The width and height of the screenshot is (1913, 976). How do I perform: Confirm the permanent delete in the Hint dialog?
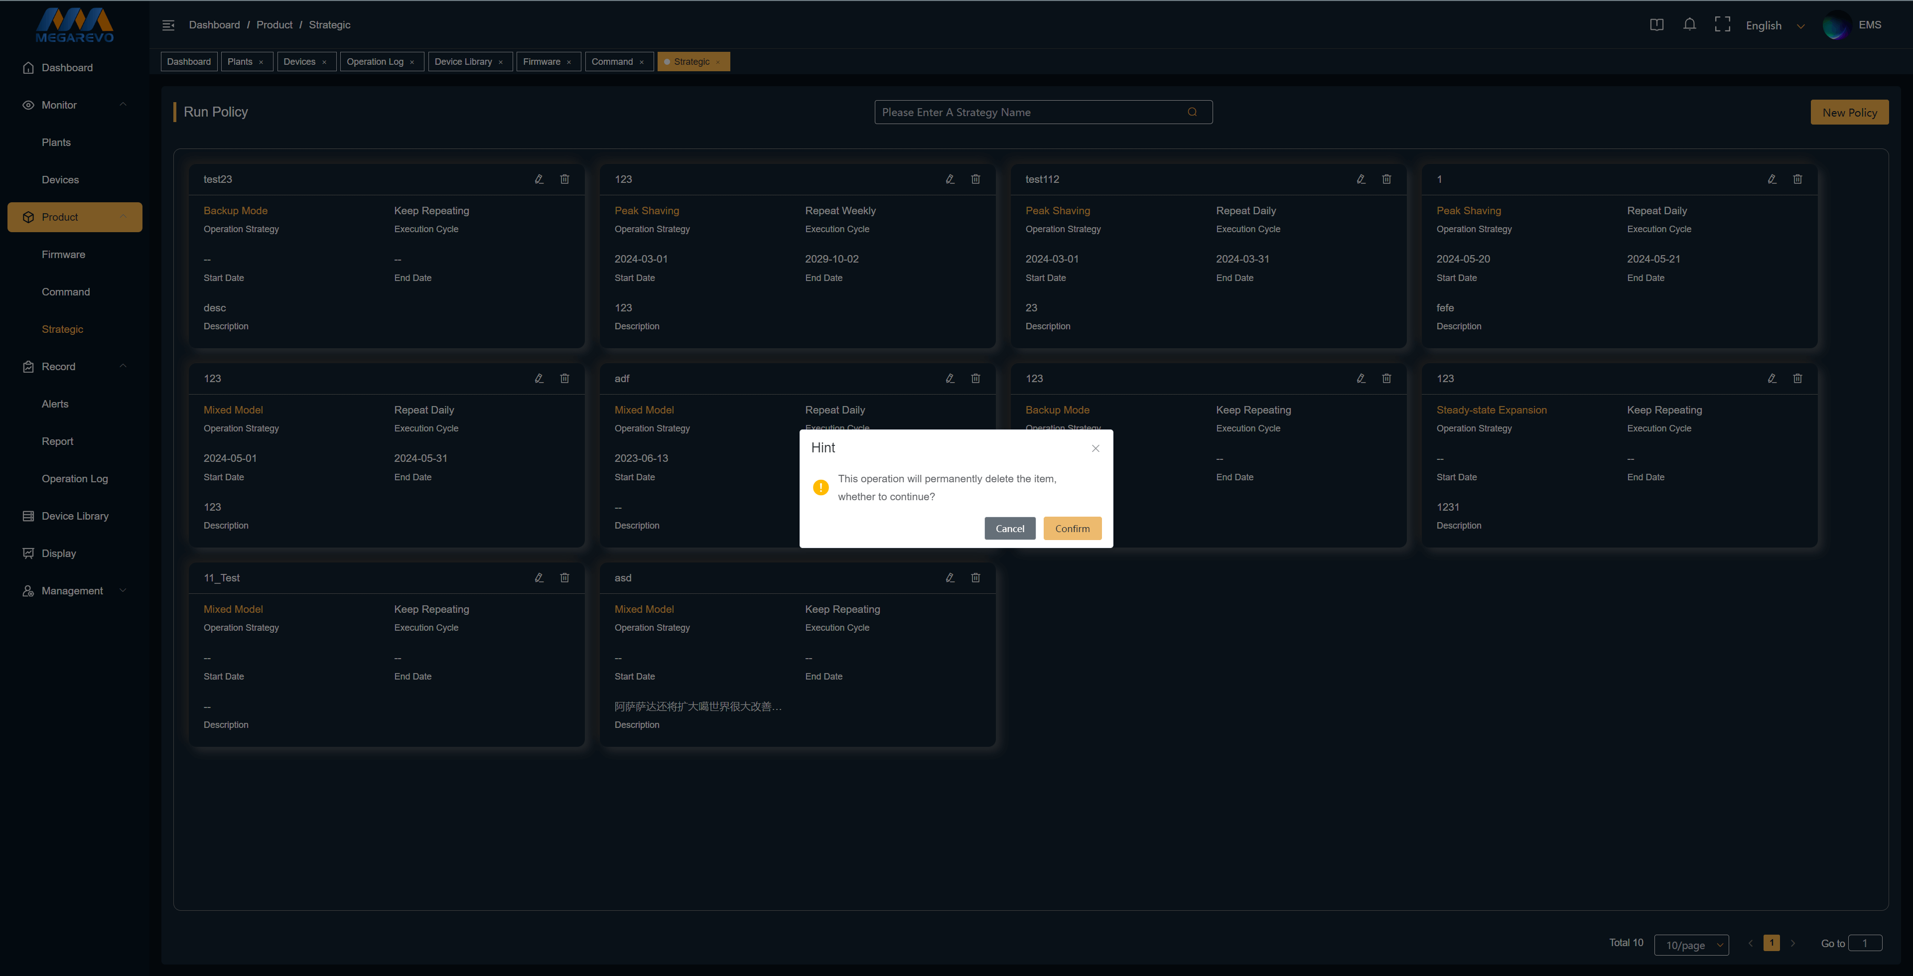1072,528
